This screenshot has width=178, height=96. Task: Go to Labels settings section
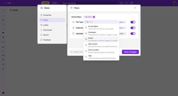click(x=52, y=25)
